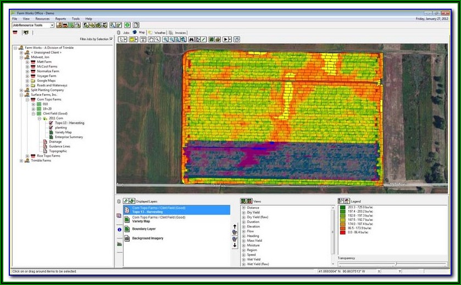Screen dimensions: 461x285
Task: Move selected layer down with arrow
Action: (x=235, y=245)
